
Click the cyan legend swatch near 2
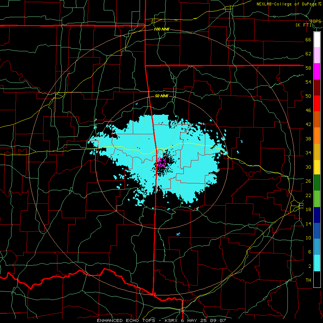(317, 263)
